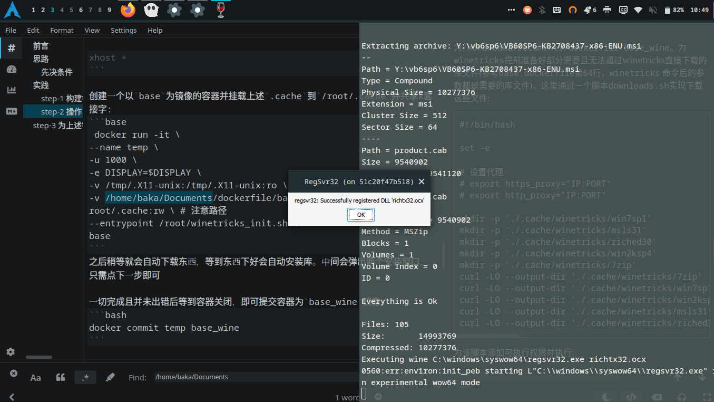Open the Settings menu

123,31
